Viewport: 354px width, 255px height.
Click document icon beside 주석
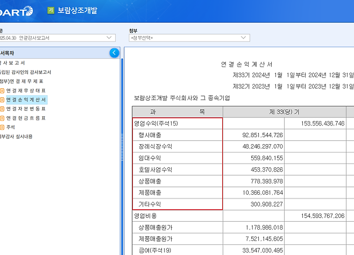2,127
